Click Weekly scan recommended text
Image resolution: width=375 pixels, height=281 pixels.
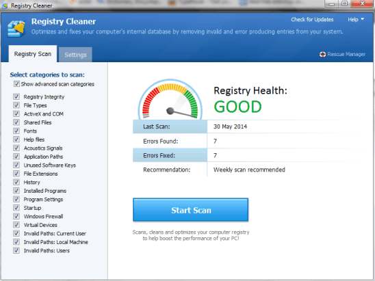point(249,170)
